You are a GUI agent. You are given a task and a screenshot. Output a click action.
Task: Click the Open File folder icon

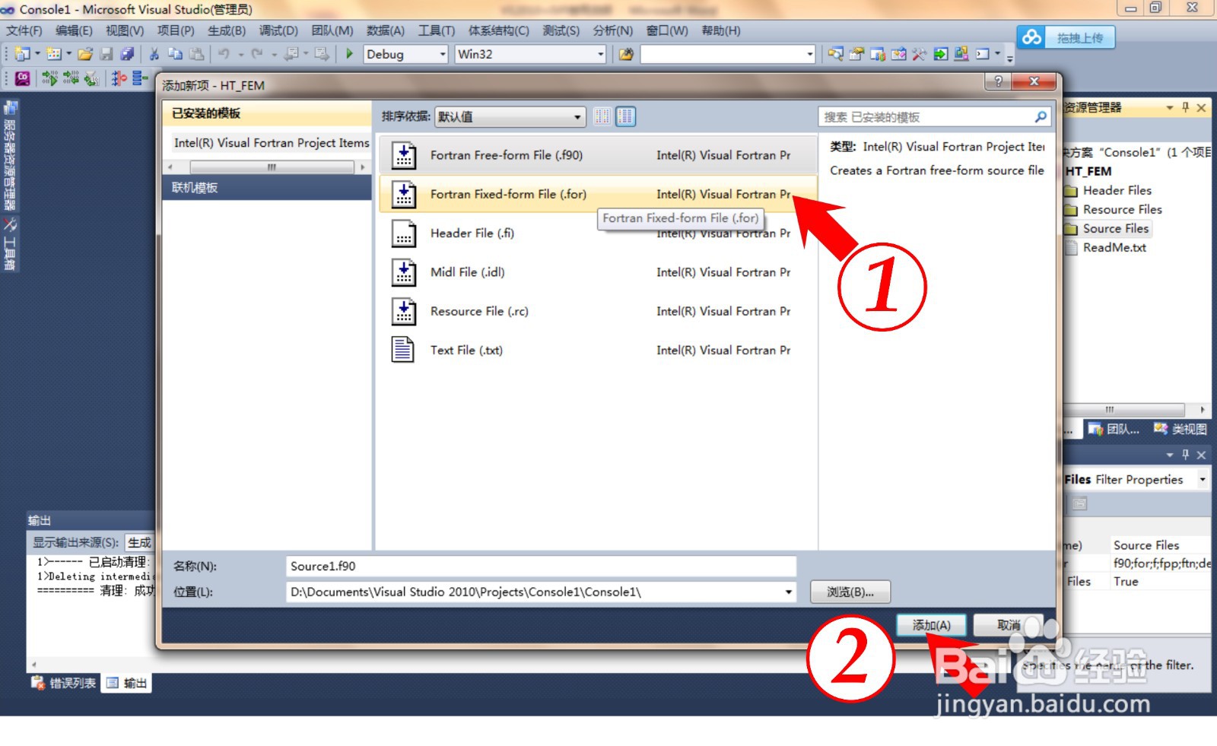coord(85,54)
